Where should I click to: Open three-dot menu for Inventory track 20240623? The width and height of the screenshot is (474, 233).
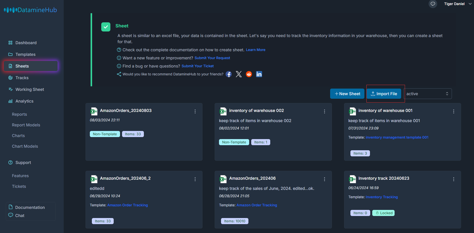tap(454, 179)
